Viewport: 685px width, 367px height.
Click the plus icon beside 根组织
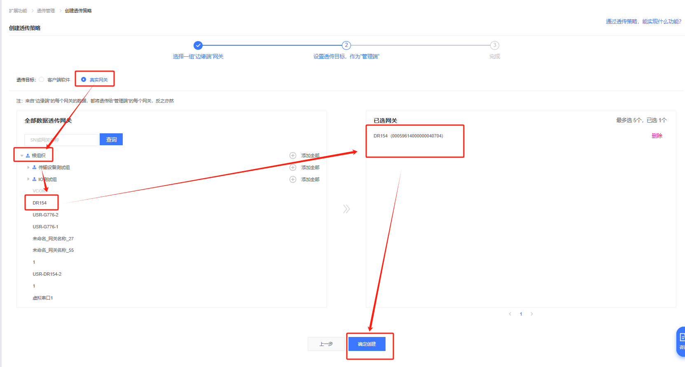[x=293, y=156]
